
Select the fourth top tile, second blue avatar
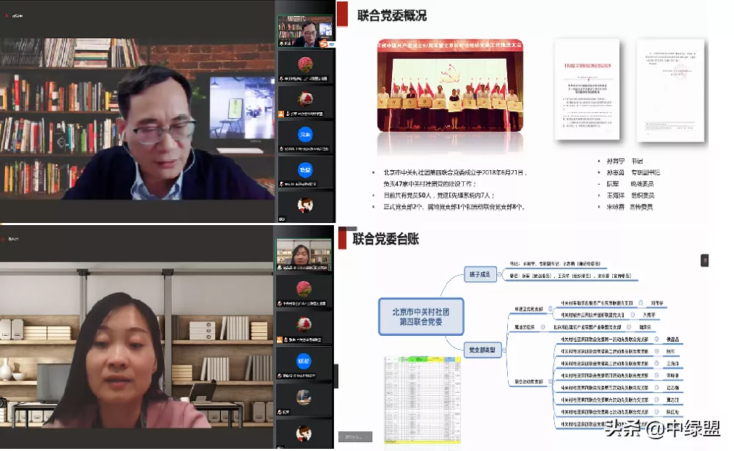point(305,170)
